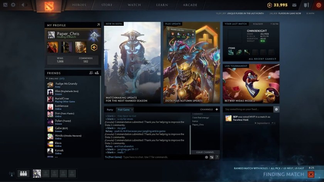Collapse the Online (17) friends group
This screenshot has width=324, height=182.
pos(47,78)
